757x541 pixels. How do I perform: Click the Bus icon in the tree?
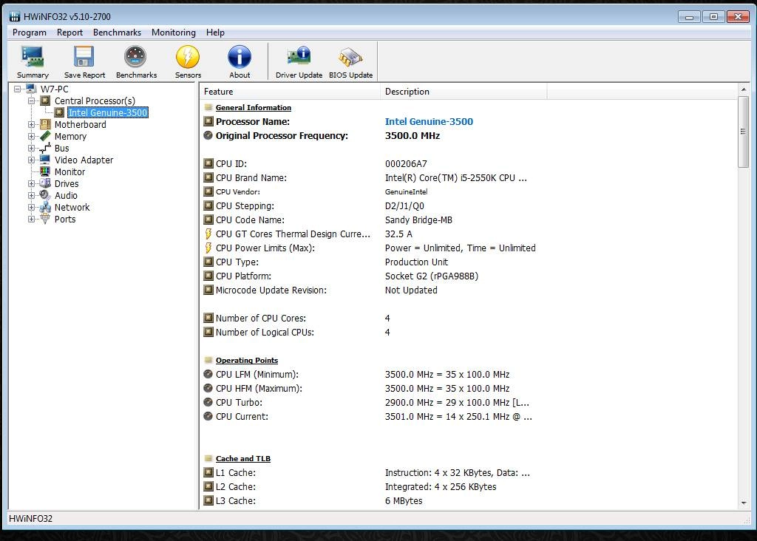tap(45, 148)
